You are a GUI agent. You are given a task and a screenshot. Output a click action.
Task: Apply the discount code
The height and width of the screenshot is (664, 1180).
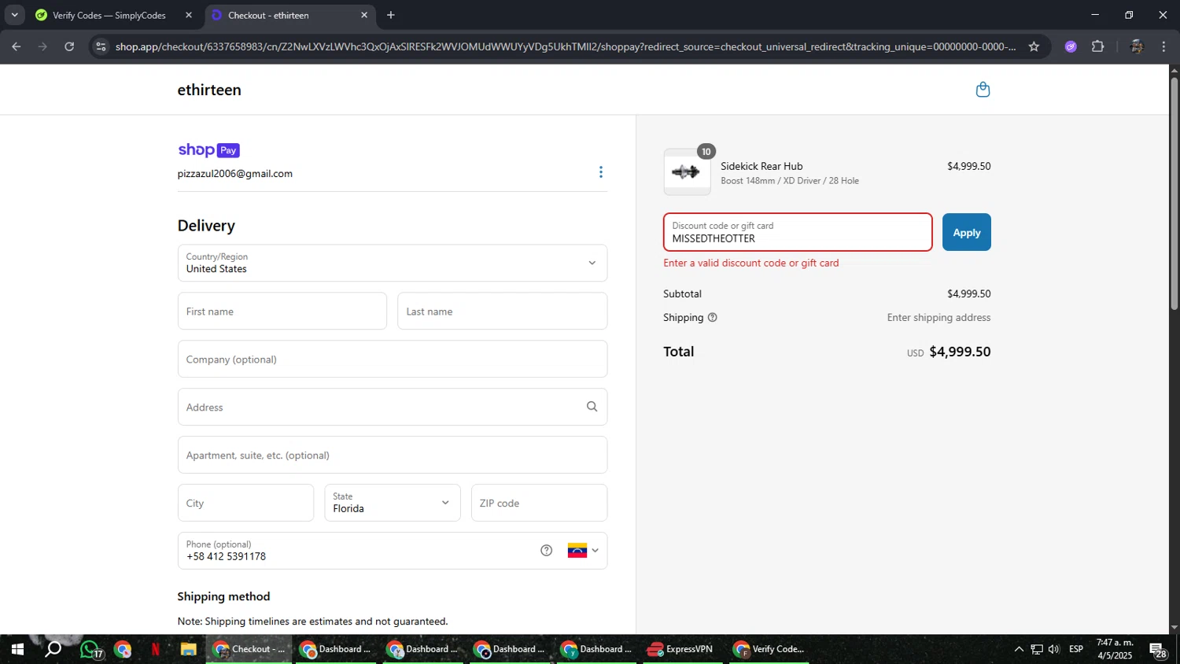point(967,232)
